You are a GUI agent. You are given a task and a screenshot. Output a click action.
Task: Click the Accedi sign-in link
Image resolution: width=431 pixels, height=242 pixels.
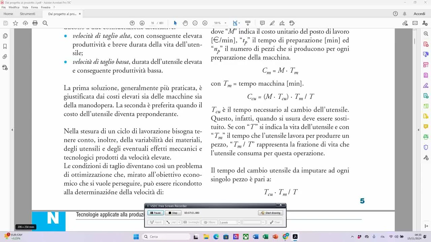(x=420, y=14)
